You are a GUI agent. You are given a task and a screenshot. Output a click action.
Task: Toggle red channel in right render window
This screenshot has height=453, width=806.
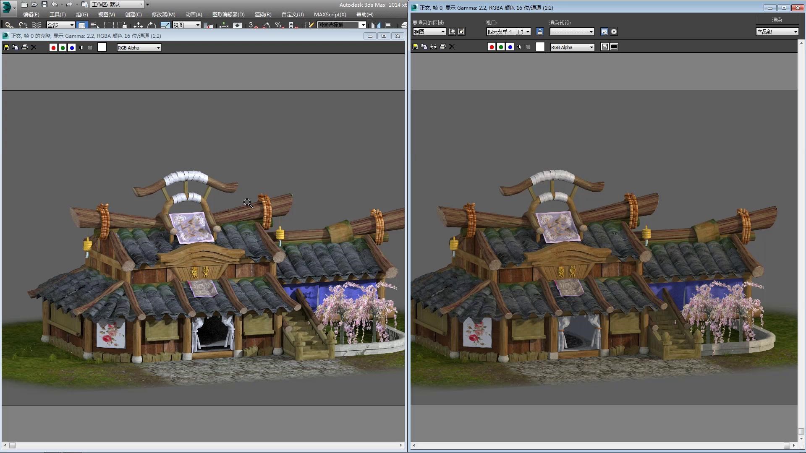coord(492,47)
